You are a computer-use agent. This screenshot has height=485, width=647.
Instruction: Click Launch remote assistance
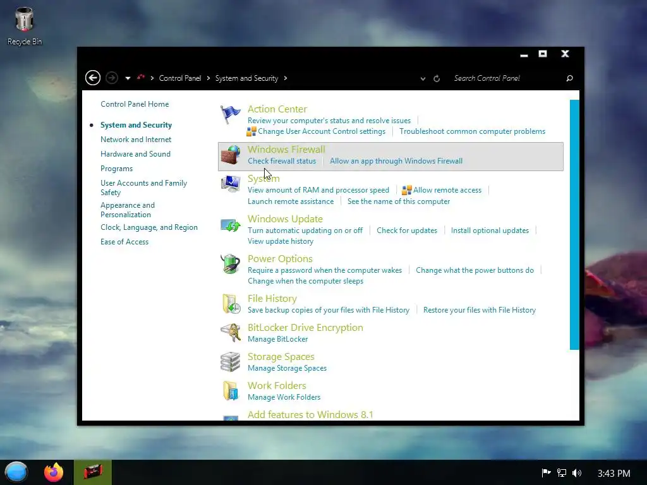click(291, 201)
